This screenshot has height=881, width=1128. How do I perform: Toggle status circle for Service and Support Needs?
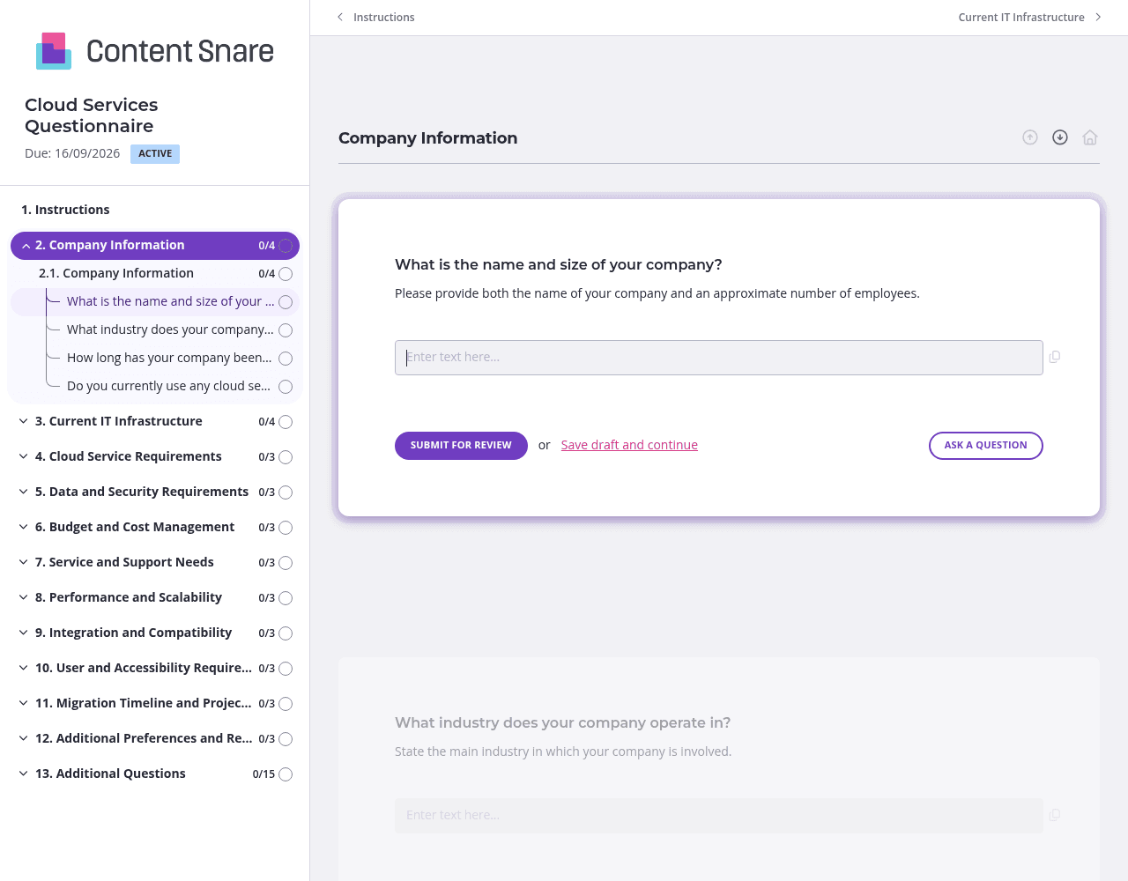point(286,563)
